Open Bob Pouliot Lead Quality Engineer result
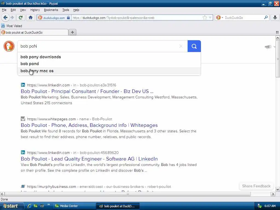This screenshot has height=210, width=280. click(89, 159)
